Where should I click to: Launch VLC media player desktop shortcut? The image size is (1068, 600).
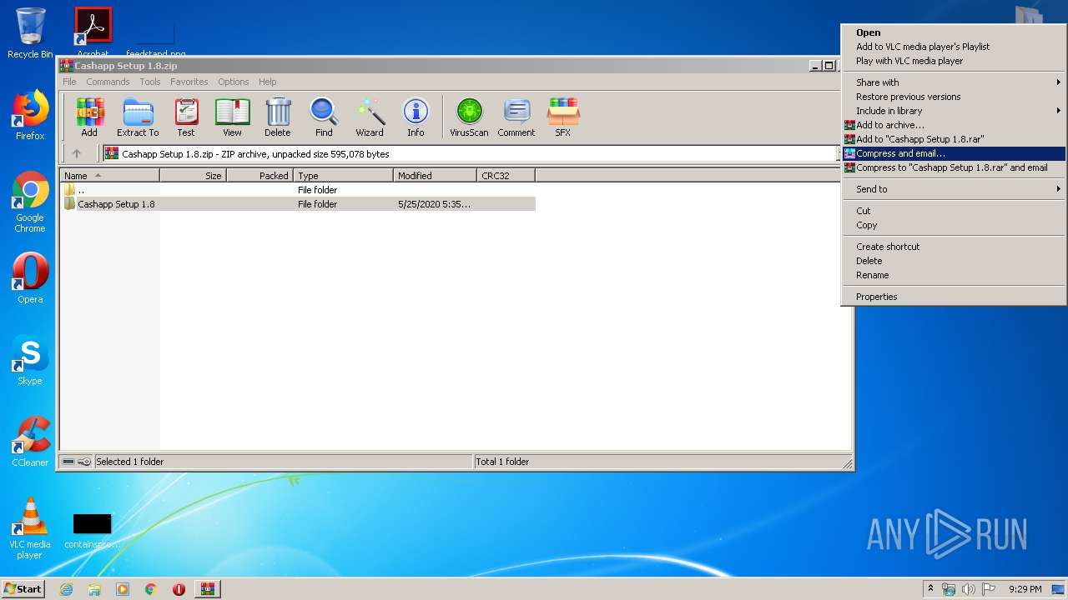30,528
